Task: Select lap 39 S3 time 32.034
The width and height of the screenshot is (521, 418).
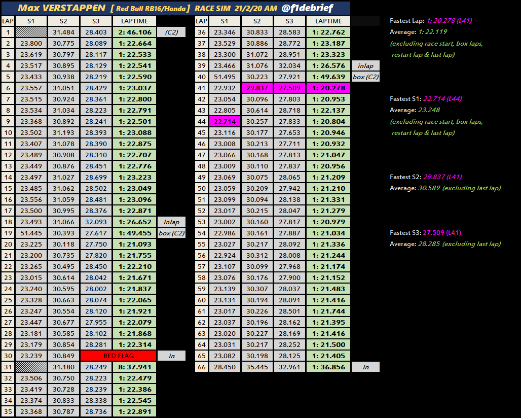Action: pos(289,65)
